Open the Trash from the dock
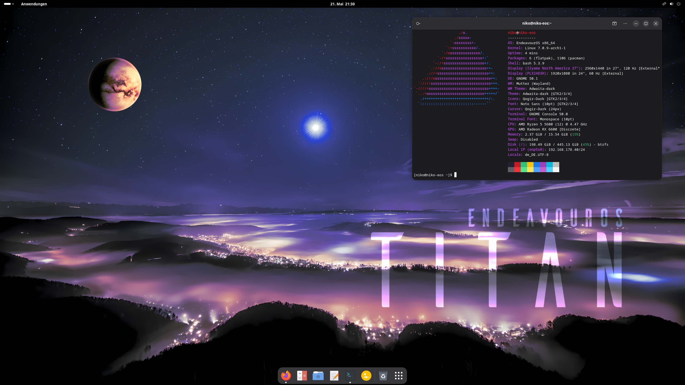 383,376
